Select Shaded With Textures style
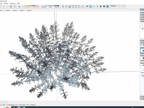This screenshot has width=144, height=108. point(104,6)
